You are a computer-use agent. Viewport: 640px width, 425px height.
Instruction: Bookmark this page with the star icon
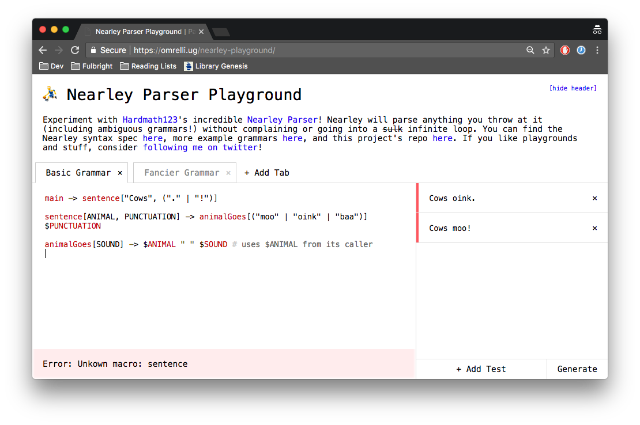pyautogui.click(x=546, y=50)
